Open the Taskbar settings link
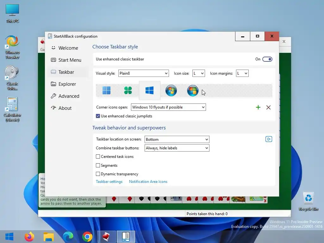 tap(109, 181)
